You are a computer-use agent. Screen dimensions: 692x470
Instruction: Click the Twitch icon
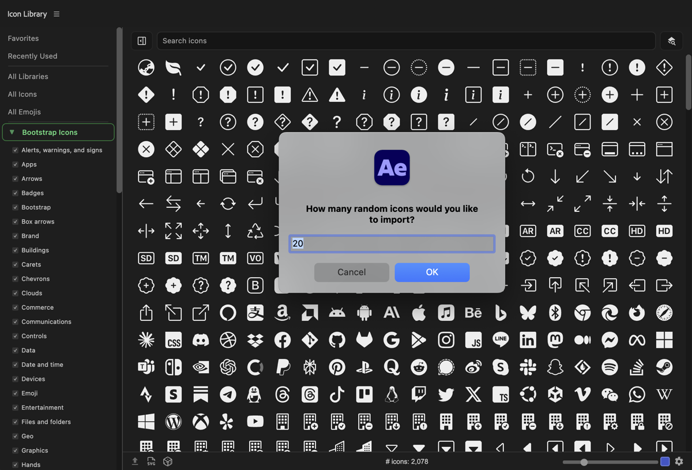pos(419,395)
